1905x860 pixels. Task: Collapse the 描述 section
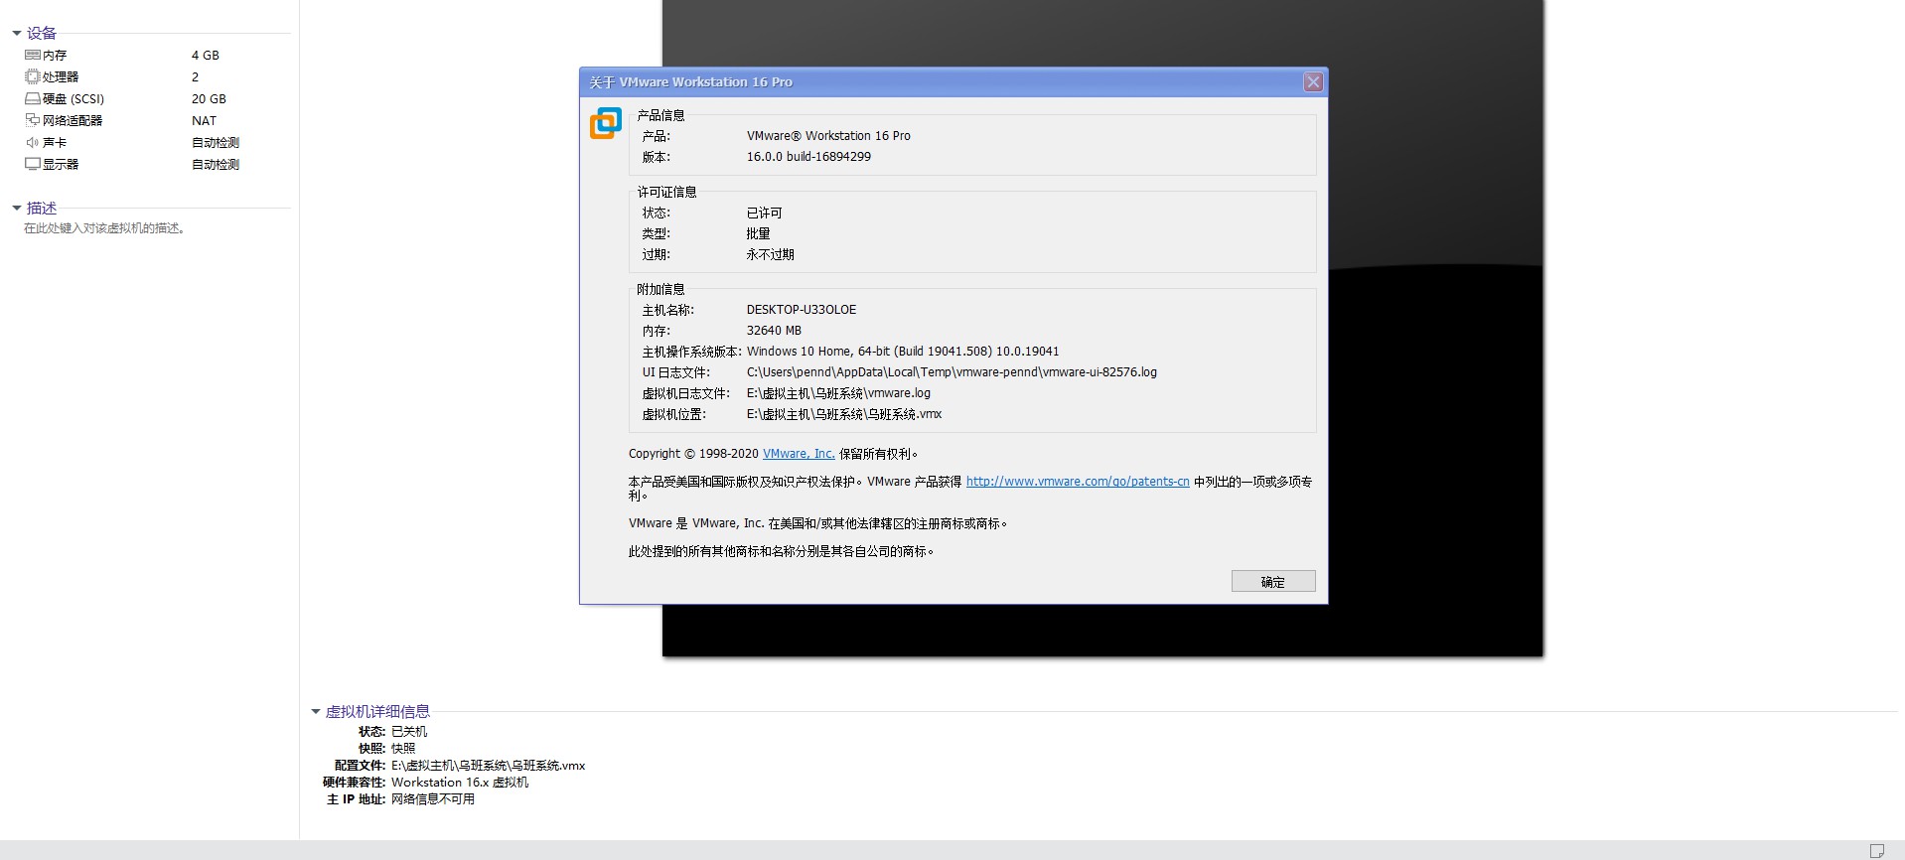17,209
